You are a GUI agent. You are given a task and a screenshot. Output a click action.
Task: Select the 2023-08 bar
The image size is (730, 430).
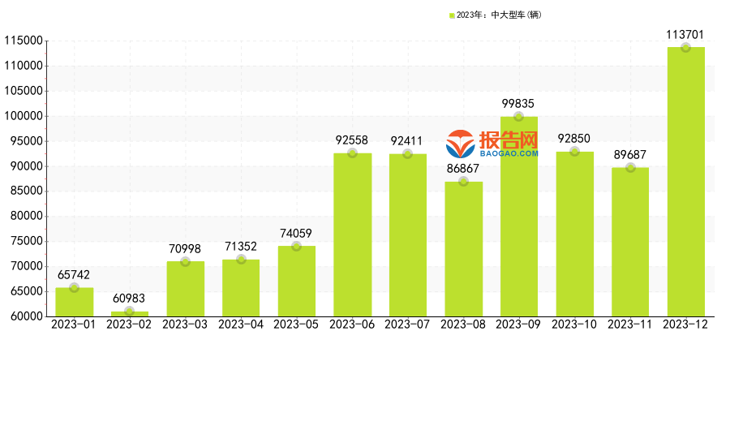464,249
